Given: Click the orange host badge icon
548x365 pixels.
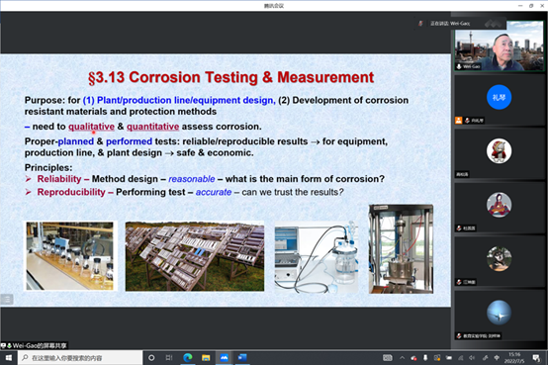Looking at the screenshot, I should tap(458, 121).
